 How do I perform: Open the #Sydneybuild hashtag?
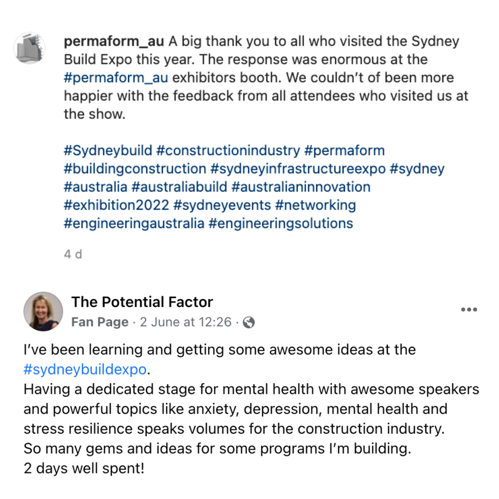coord(108,151)
